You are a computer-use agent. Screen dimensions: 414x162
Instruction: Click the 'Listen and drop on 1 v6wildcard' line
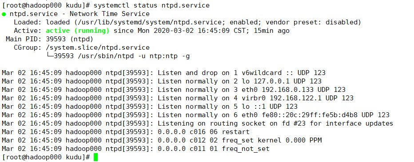[163, 73]
